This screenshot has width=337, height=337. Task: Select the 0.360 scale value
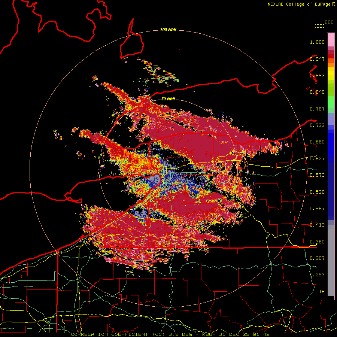click(x=317, y=242)
